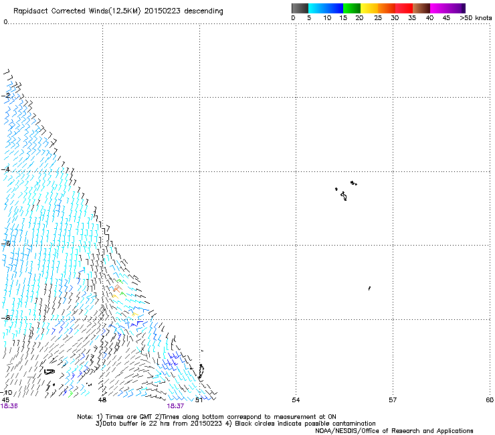The width and height of the screenshot is (495, 435).
Task: Select the "-4" latitude axis label
Action: tap(6, 169)
